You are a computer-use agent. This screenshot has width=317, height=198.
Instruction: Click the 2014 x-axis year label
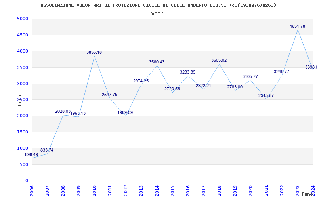pos(157,191)
